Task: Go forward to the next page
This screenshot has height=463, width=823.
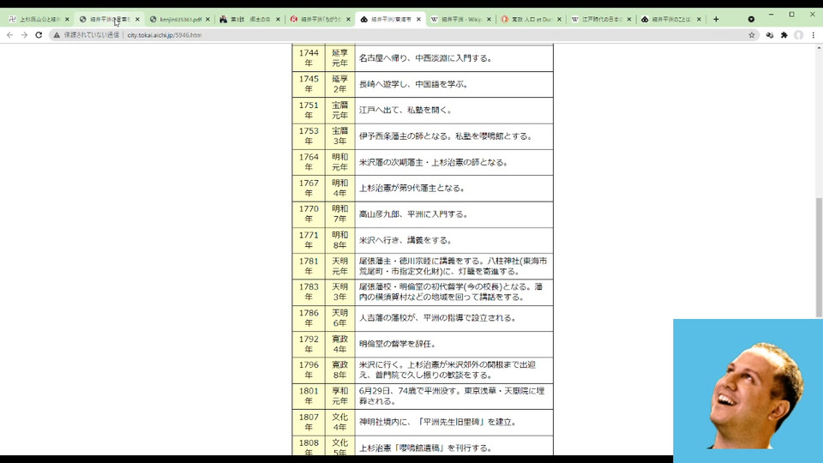Action: (24, 35)
